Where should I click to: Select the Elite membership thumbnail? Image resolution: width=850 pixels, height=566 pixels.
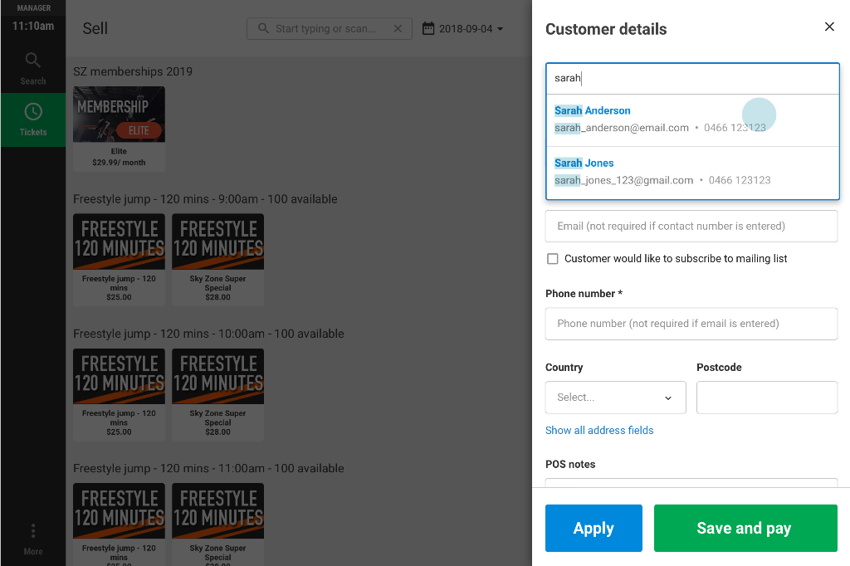click(119, 115)
